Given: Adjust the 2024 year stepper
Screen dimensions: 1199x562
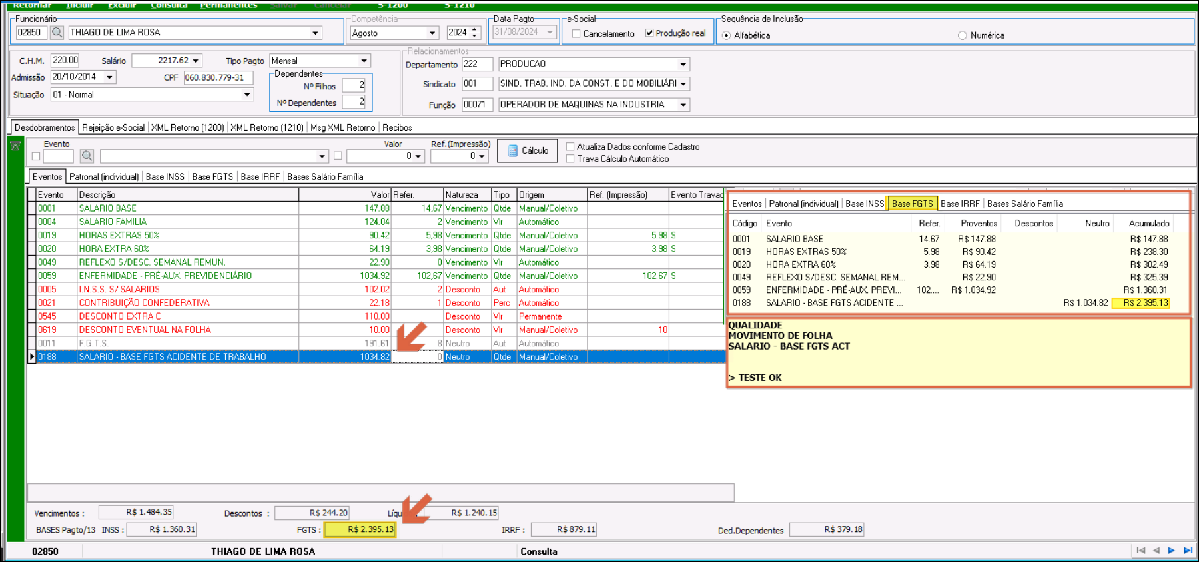Looking at the screenshot, I should (x=474, y=33).
